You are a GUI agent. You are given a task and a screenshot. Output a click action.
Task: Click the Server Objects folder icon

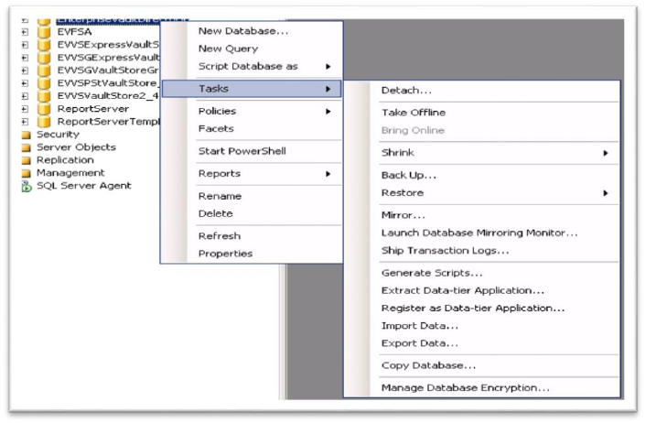[27, 147]
